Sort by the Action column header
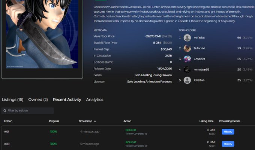The width and height of the screenshot is (255, 150). [127, 121]
